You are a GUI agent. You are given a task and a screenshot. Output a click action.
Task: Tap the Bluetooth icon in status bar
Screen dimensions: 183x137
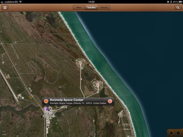[x=171, y=2]
